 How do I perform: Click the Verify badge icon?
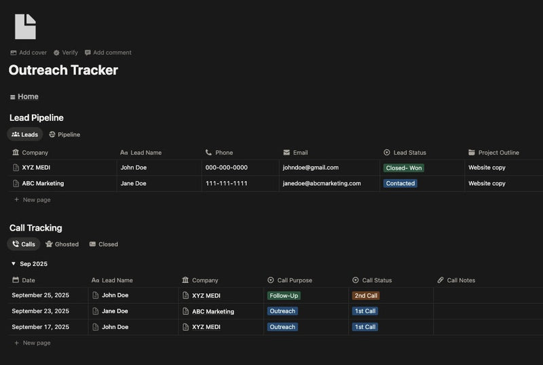pos(57,53)
